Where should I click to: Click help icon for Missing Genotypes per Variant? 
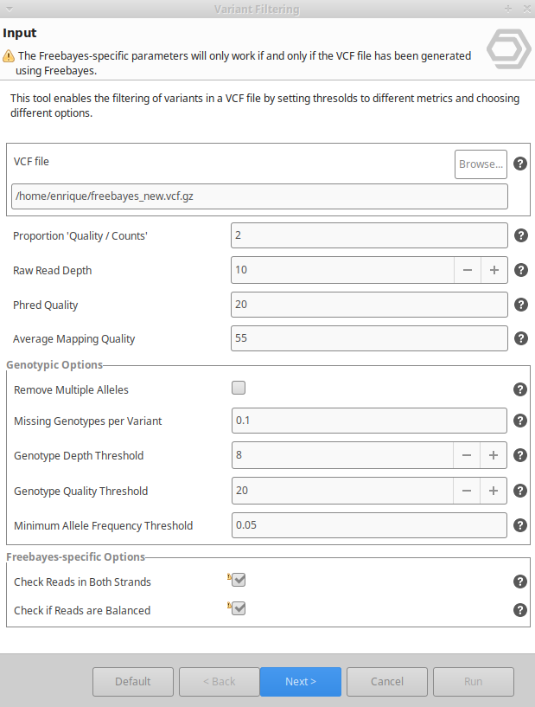click(x=520, y=421)
